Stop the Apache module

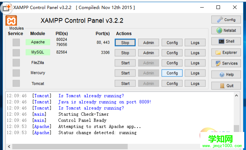[125, 43]
